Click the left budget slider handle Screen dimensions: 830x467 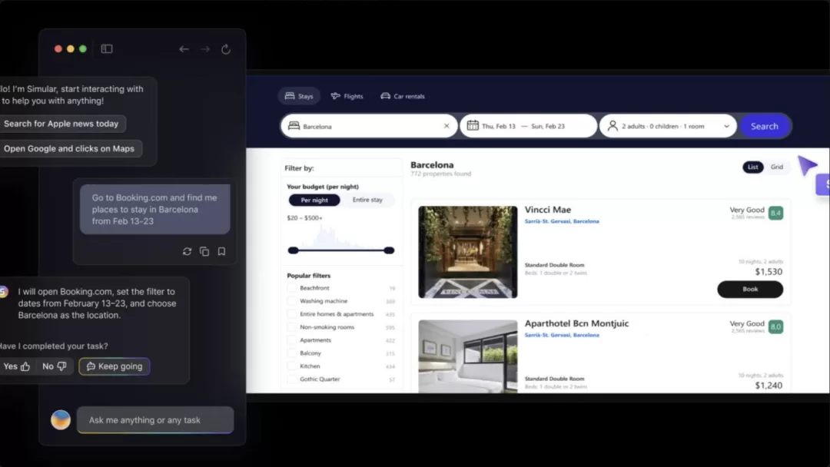[x=294, y=250]
